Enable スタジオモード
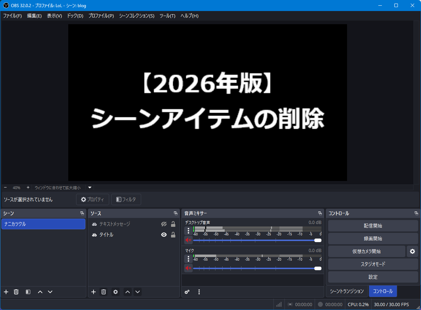Screen dimensions: 421x310 click(x=373, y=264)
